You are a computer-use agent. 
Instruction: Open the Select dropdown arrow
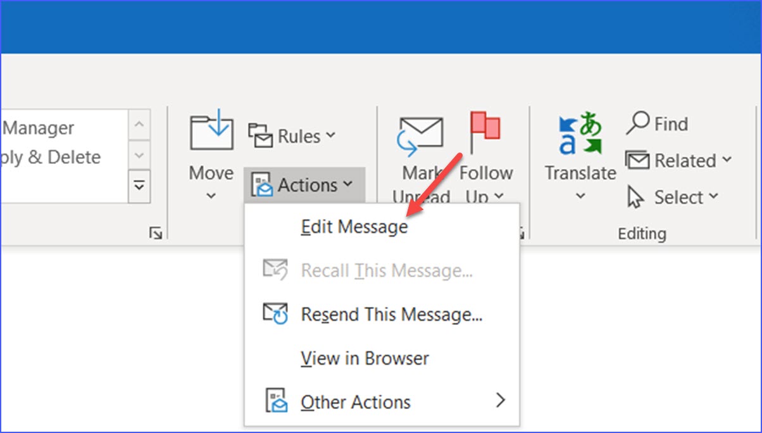coord(713,197)
